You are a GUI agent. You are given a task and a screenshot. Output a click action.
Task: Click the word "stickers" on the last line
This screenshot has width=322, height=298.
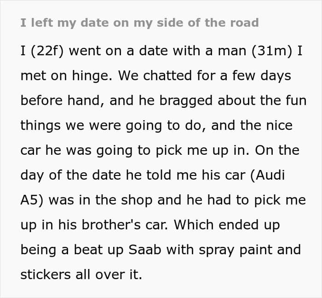(46, 275)
